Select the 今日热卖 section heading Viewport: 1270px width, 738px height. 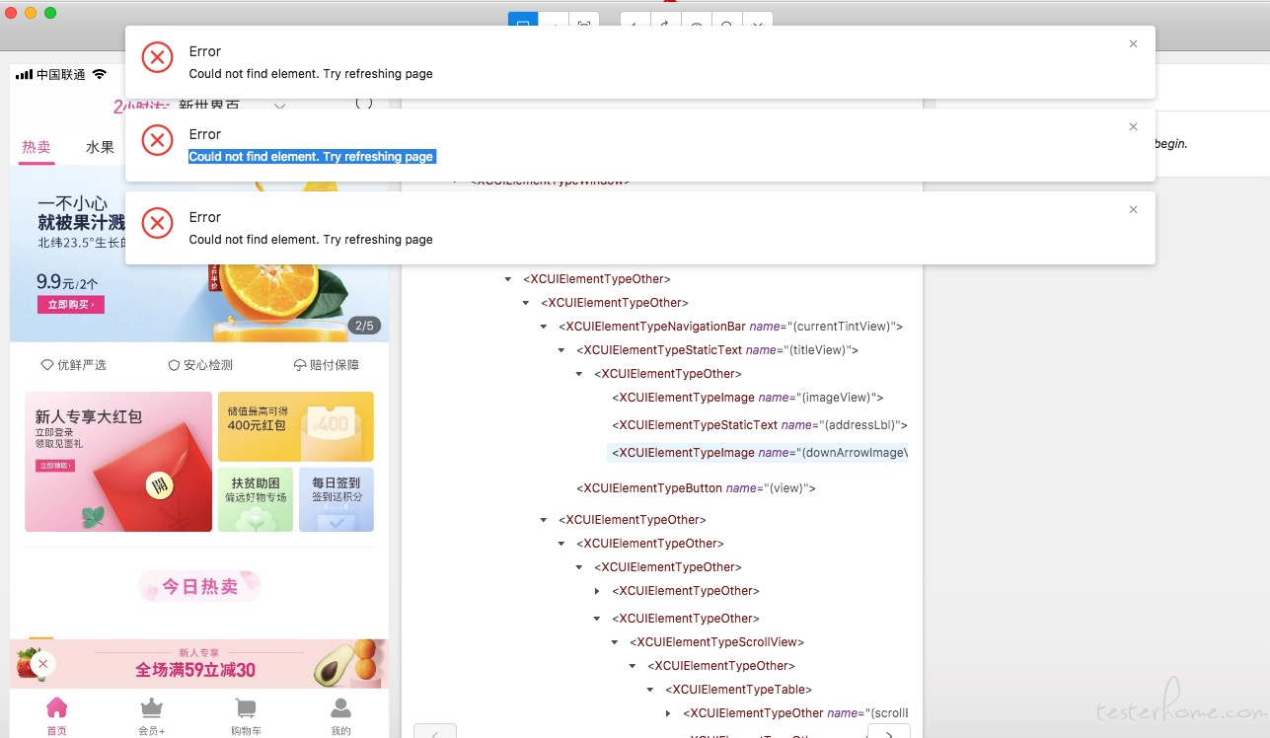(200, 586)
